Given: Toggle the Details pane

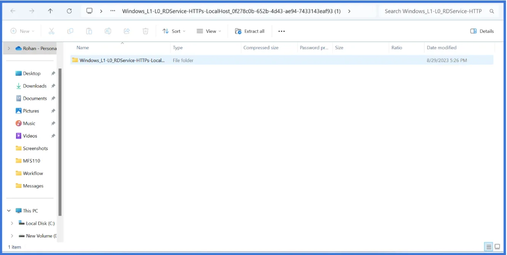Looking at the screenshot, I should click(482, 31).
